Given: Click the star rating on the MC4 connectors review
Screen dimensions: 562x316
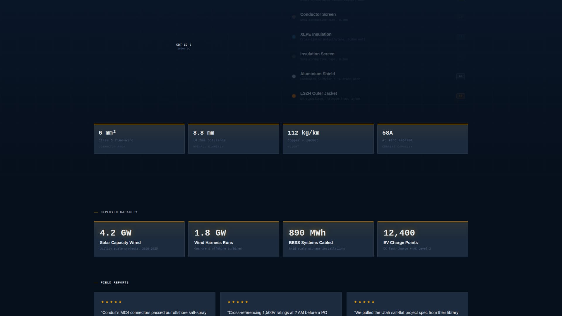Looking at the screenshot, I should [111, 302].
